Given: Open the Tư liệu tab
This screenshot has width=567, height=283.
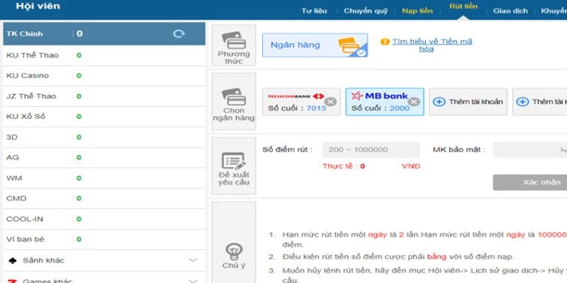Looking at the screenshot, I should tap(314, 11).
